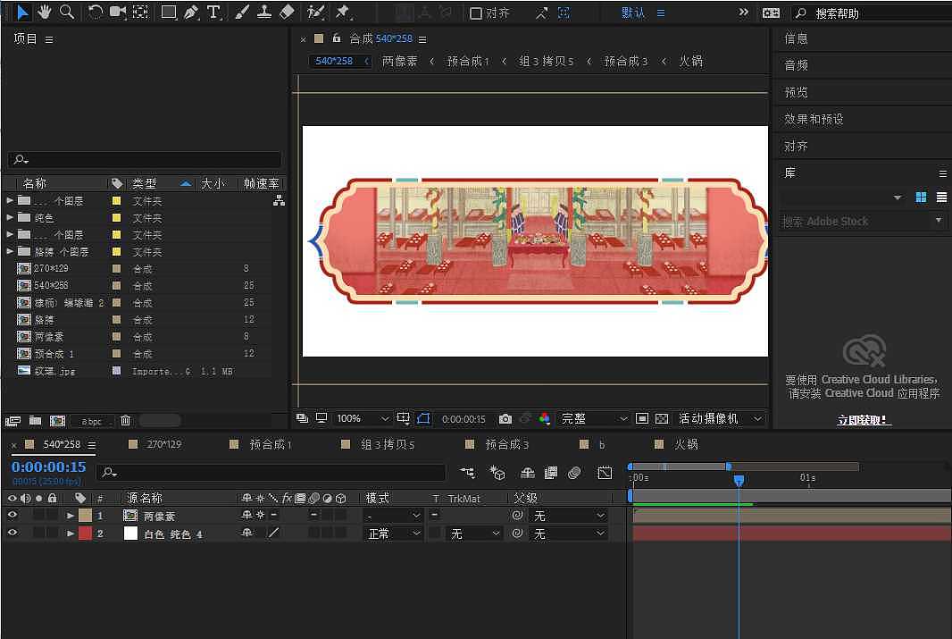Choose the Clone Stamp tool
952x639 pixels.
coord(265,13)
